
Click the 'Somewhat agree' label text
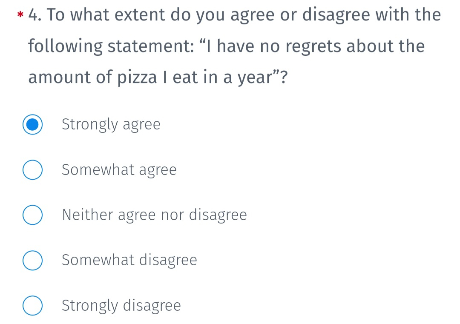point(119,170)
